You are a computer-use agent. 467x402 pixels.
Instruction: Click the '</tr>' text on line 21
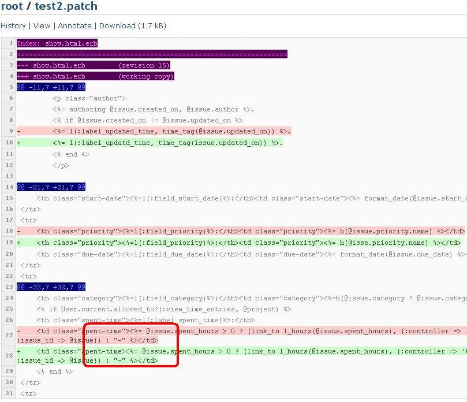pyautogui.click(x=31, y=265)
